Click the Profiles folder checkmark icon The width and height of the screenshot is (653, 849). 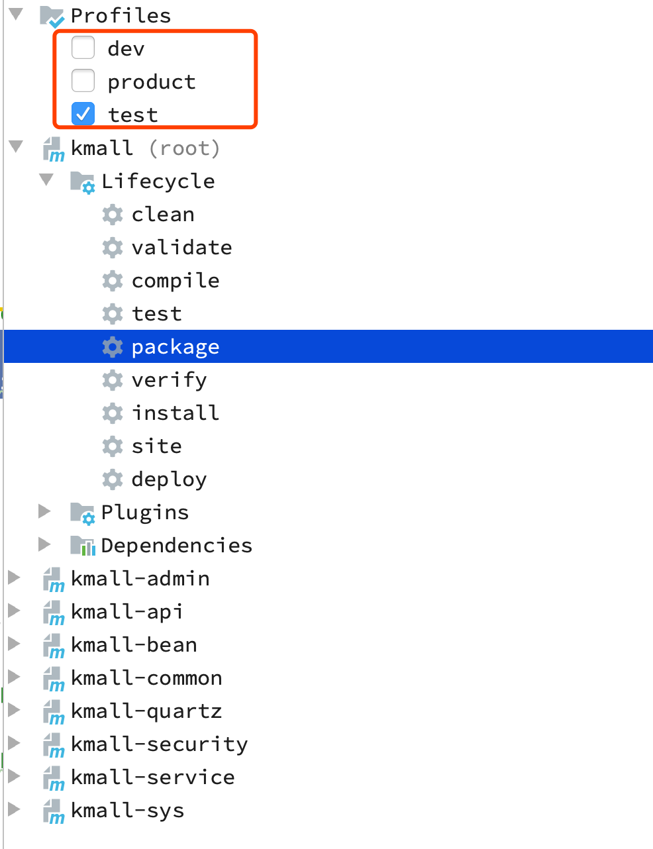click(x=52, y=17)
